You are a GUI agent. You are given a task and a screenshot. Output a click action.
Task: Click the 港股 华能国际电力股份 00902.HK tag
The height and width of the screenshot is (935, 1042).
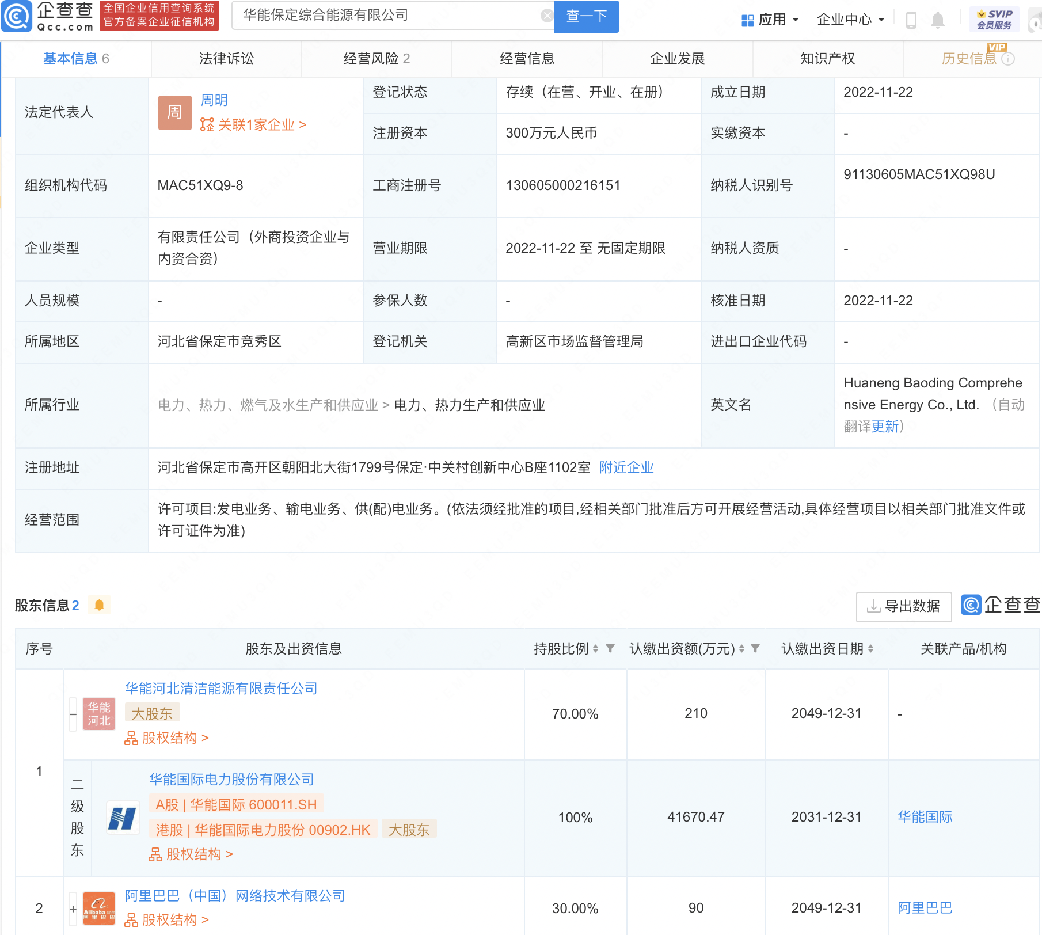[263, 830]
